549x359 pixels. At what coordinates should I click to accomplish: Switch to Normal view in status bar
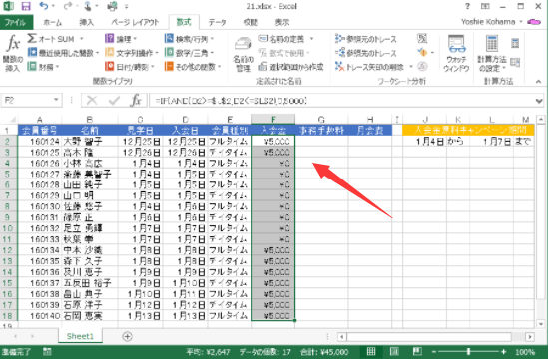[371, 352]
